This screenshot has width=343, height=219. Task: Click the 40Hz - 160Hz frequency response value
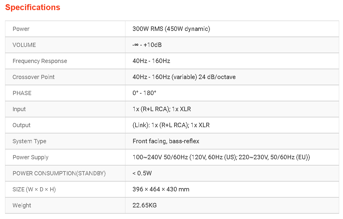coord(151,61)
